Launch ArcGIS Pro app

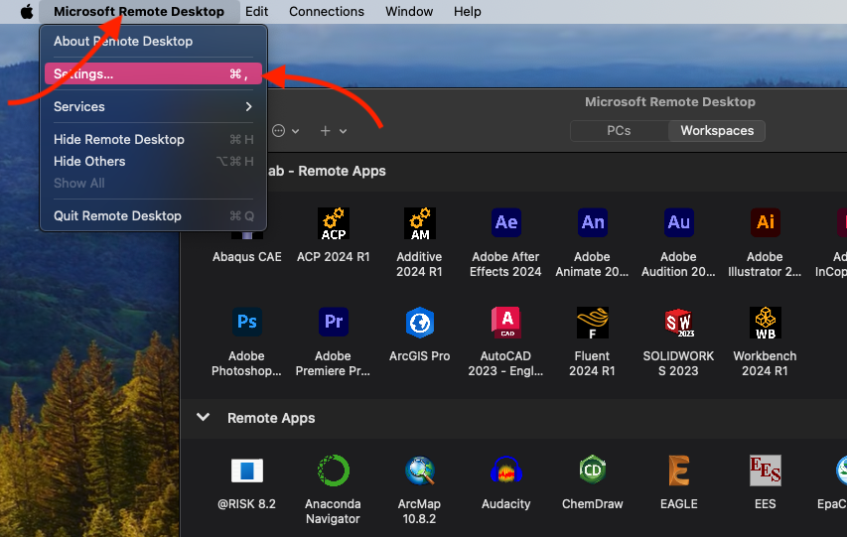click(x=420, y=323)
